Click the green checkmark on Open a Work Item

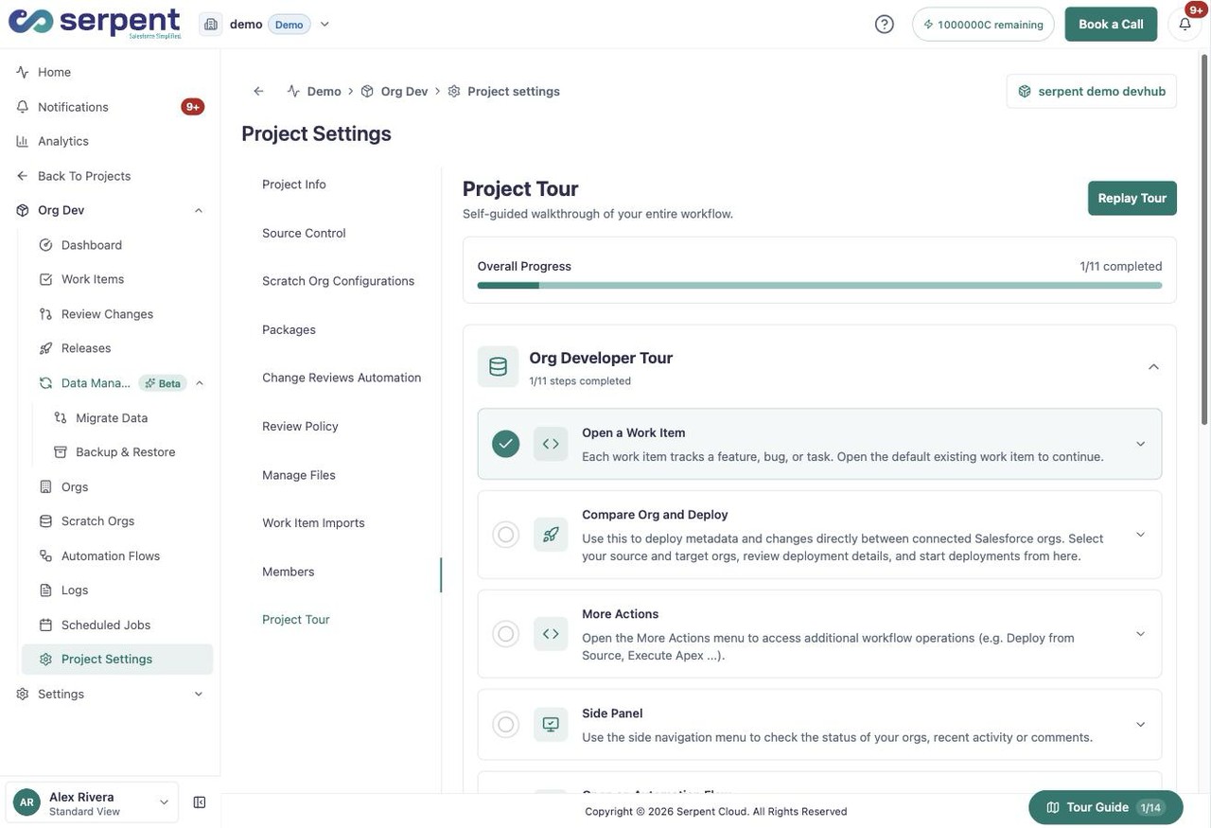coord(506,444)
